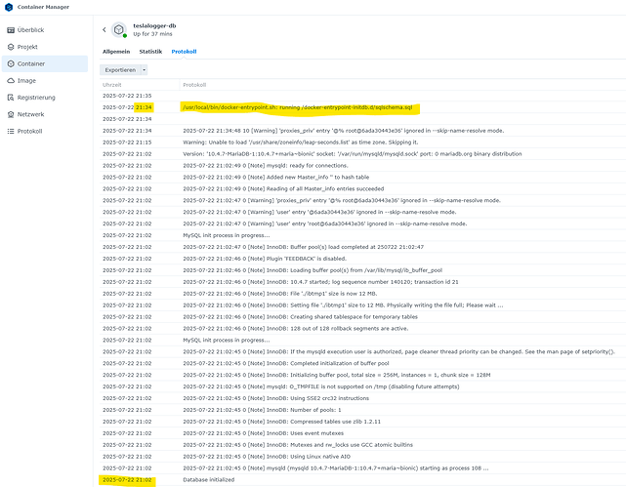Open the Exportieren dropdown arrow
This screenshot has width=626, height=487.
[145, 70]
